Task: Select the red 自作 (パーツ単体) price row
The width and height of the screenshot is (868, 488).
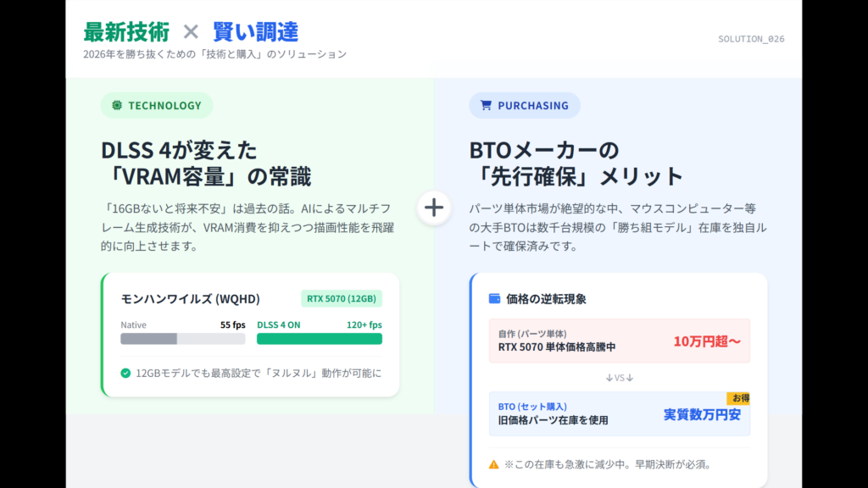Action: click(x=620, y=341)
